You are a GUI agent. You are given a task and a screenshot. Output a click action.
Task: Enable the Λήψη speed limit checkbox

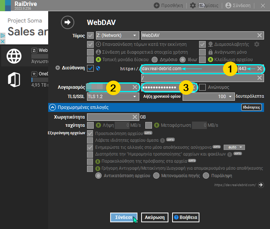tap(90, 125)
